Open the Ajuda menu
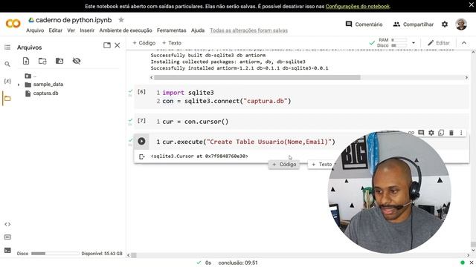The height and width of the screenshot is (267, 476). 198,30
